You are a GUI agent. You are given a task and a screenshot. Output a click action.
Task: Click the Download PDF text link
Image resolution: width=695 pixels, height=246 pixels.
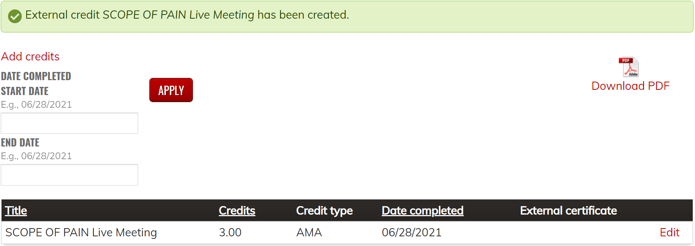coord(630,86)
